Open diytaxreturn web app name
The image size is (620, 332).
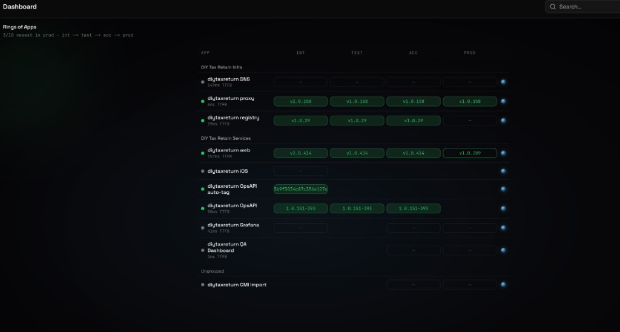(229, 150)
